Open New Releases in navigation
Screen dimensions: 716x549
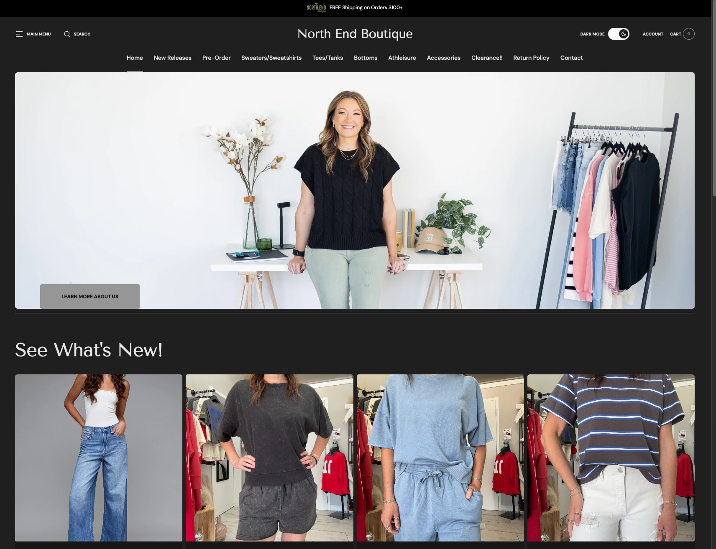tap(172, 58)
